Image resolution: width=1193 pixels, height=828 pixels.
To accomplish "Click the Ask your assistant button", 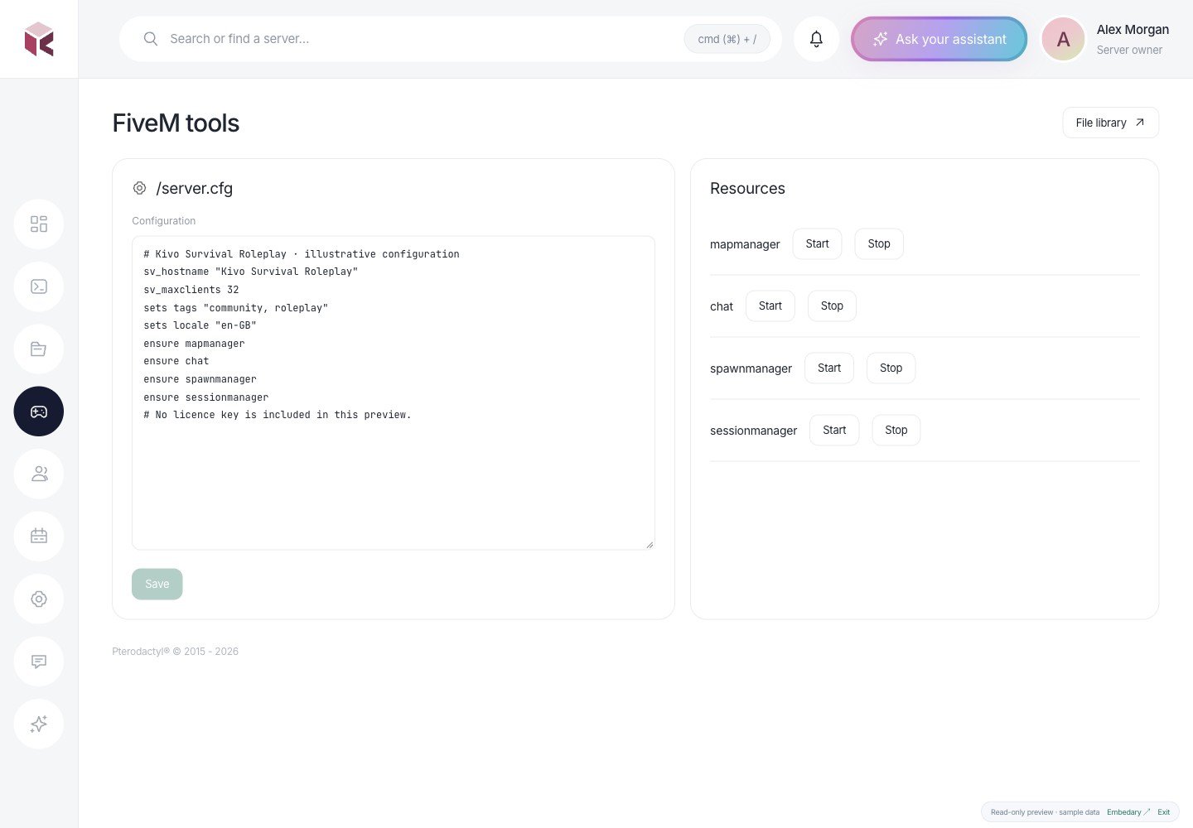I will (939, 39).
